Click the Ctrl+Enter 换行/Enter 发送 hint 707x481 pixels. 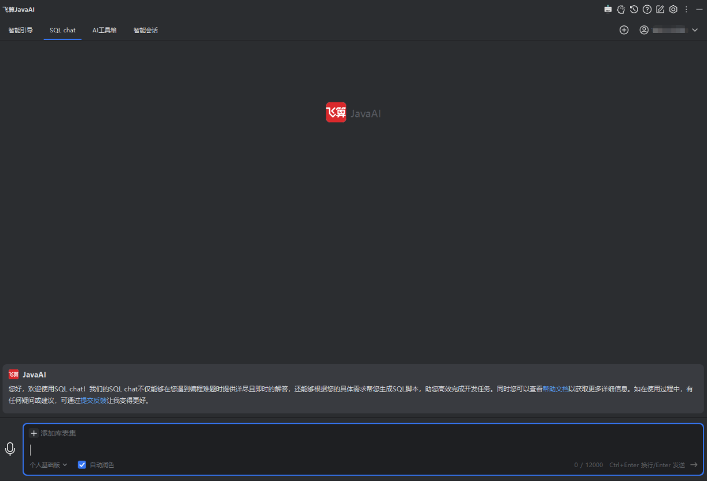tap(647, 465)
